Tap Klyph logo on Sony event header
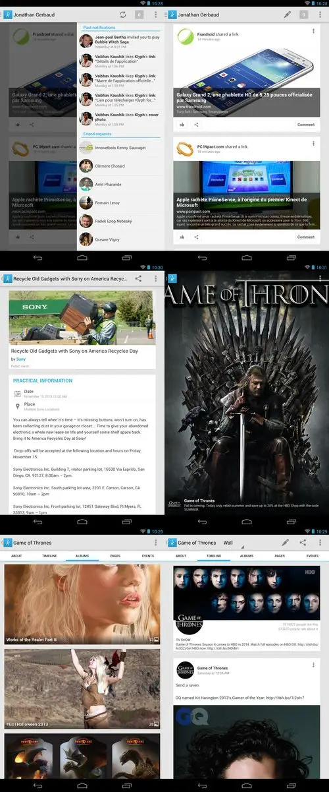 click(x=7, y=279)
